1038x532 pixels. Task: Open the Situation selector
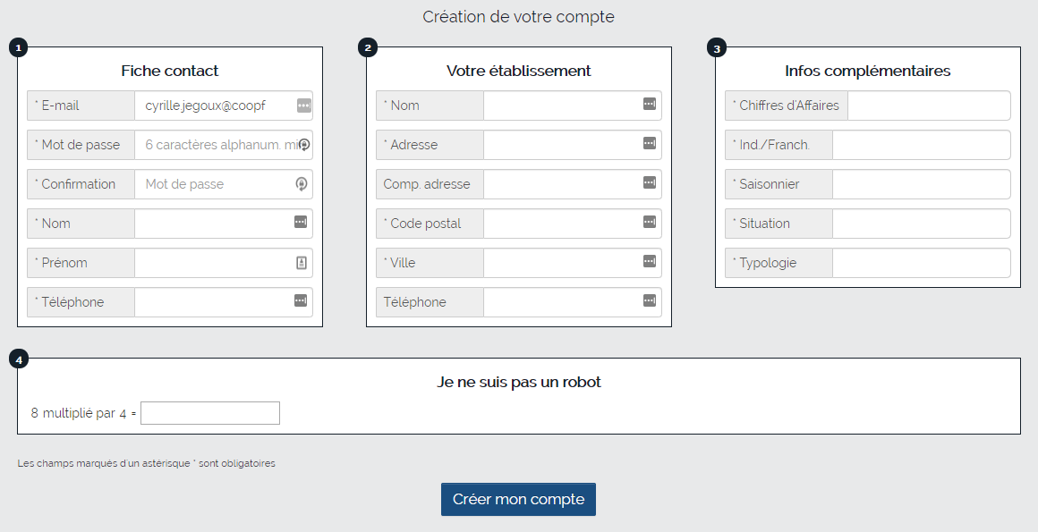tap(922, 224)
